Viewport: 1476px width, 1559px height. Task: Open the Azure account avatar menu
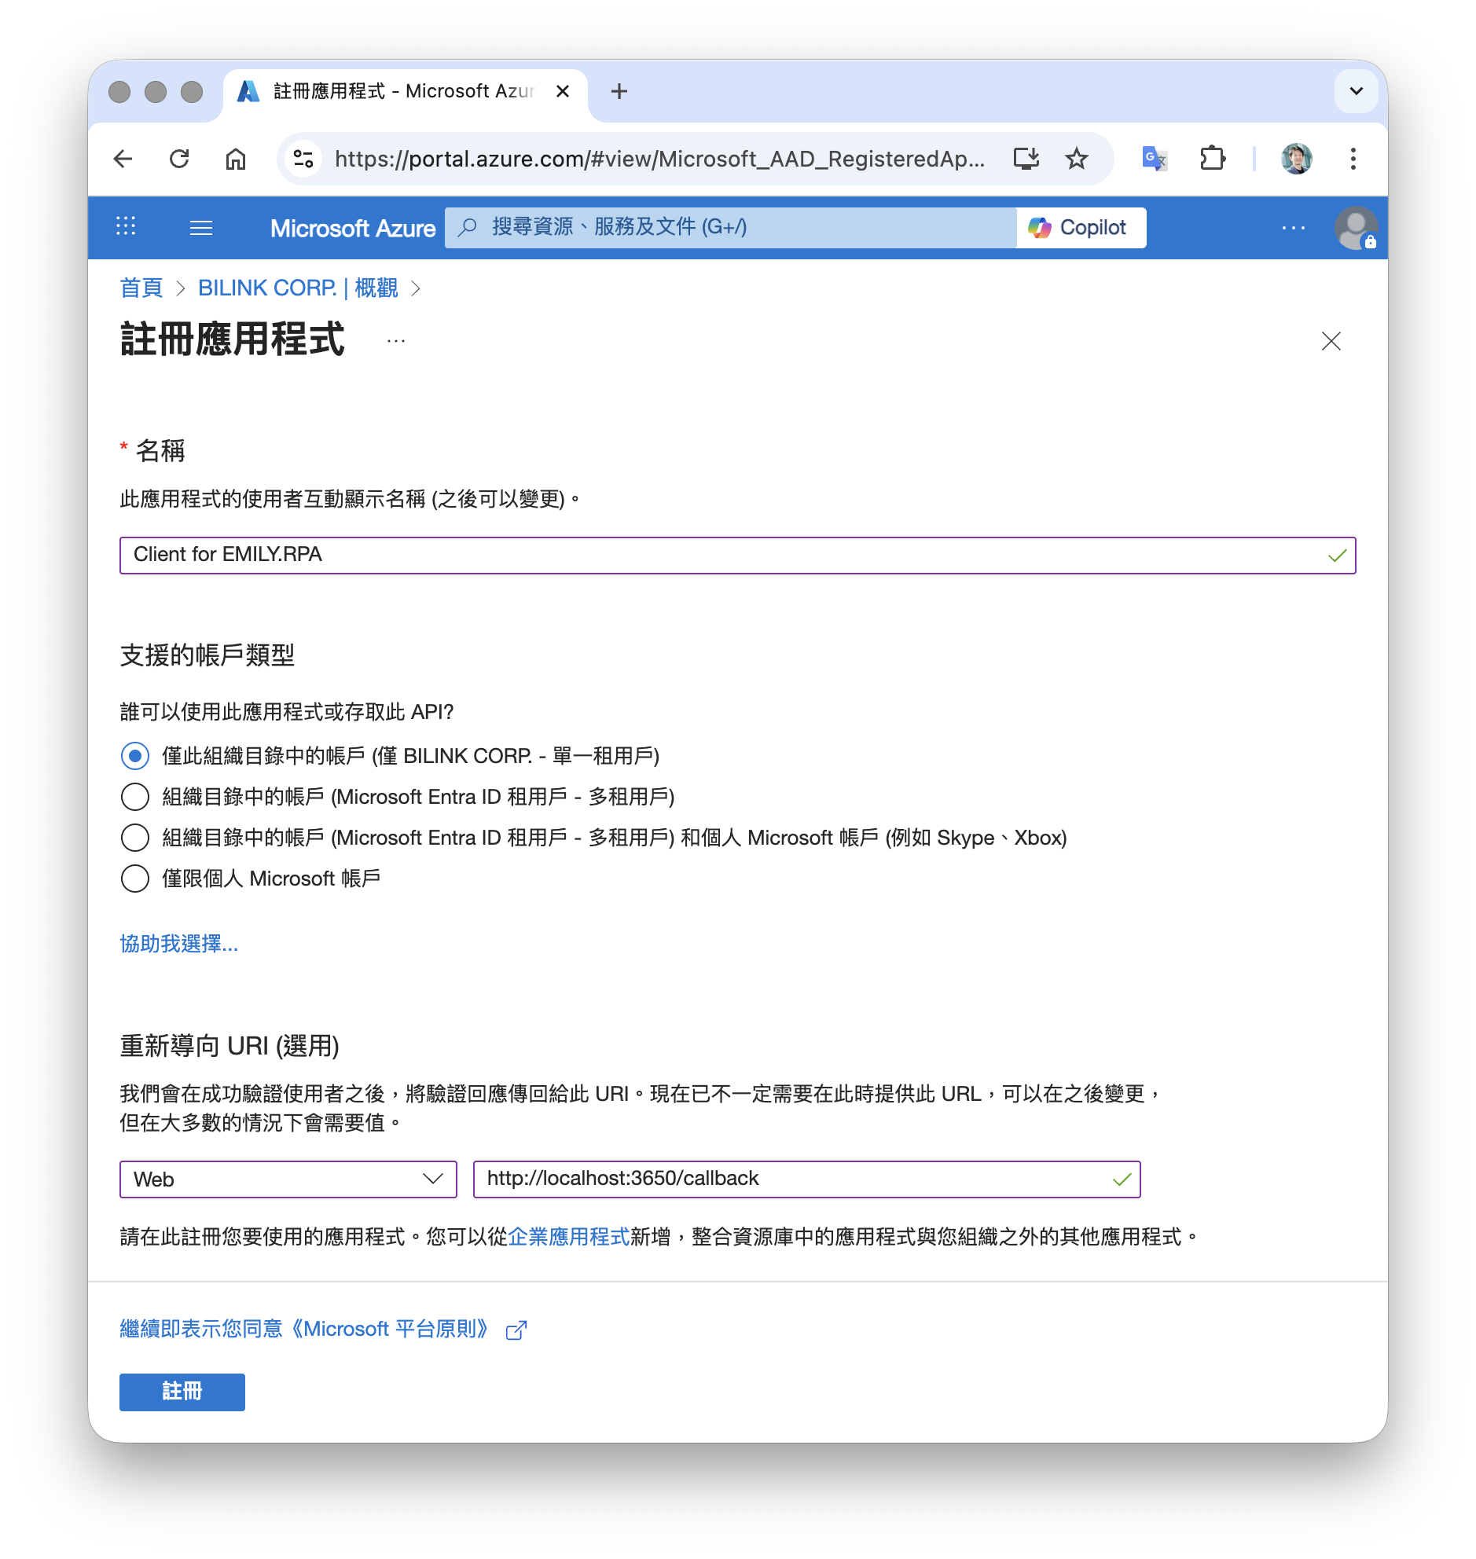[1355, 228]
